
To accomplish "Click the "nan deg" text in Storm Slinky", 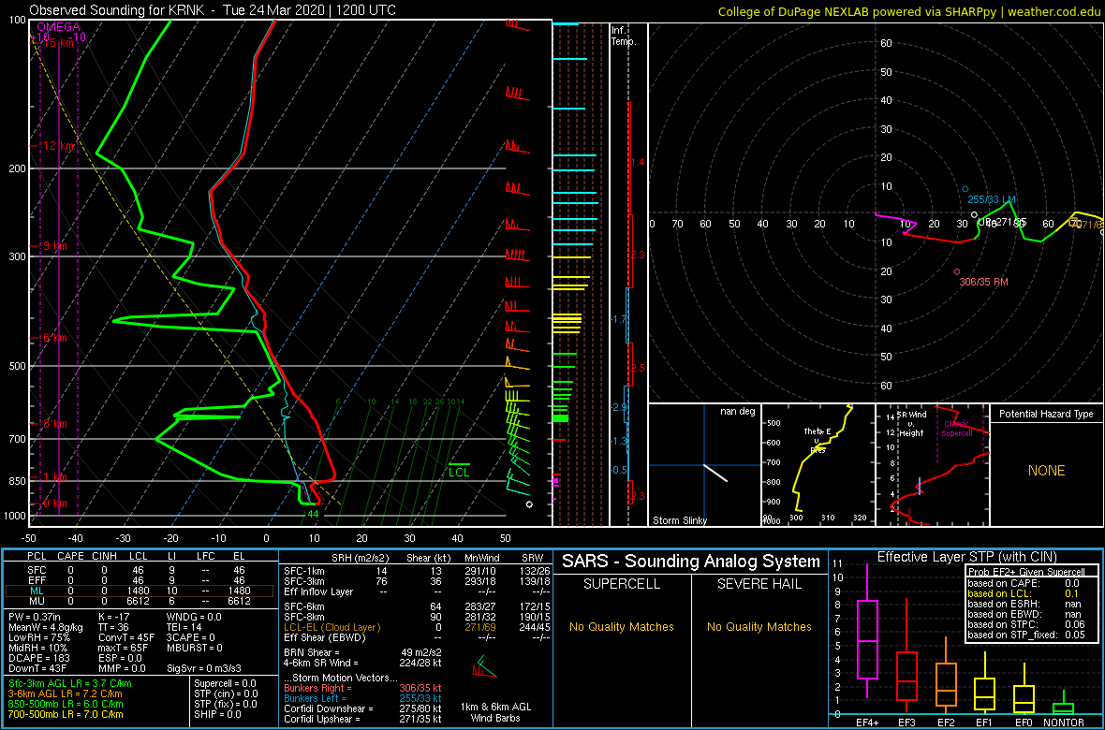I will (x=737, y=412).
